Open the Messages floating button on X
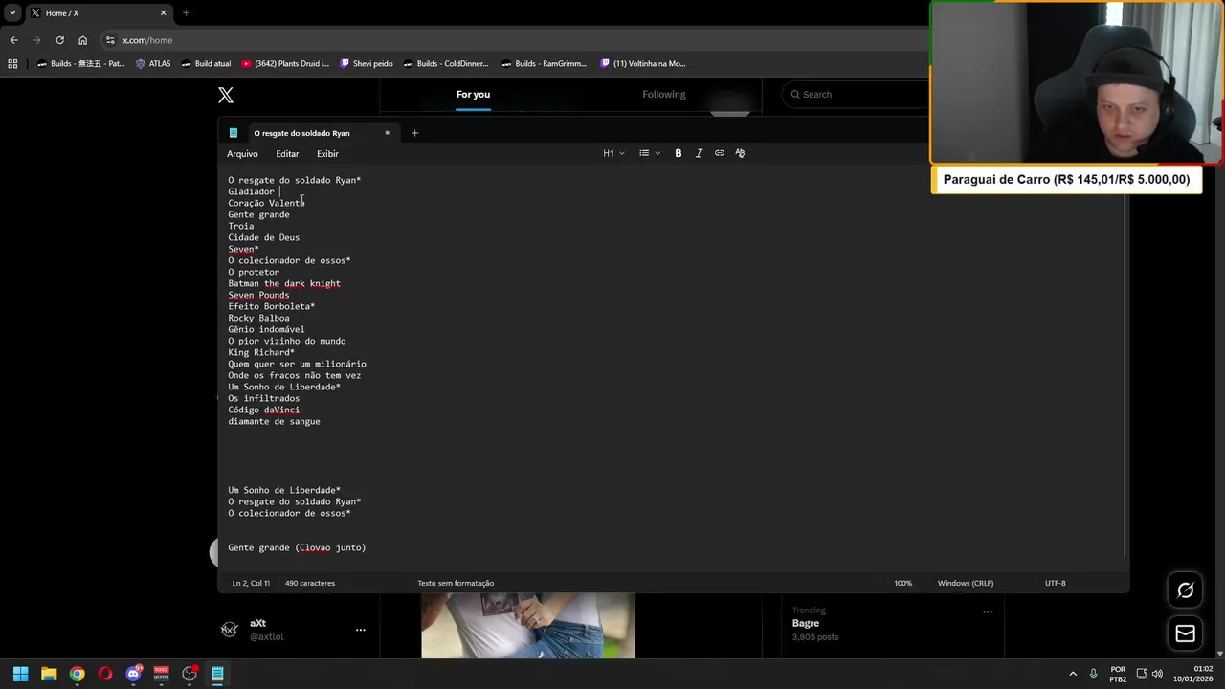 point(1185,633)
